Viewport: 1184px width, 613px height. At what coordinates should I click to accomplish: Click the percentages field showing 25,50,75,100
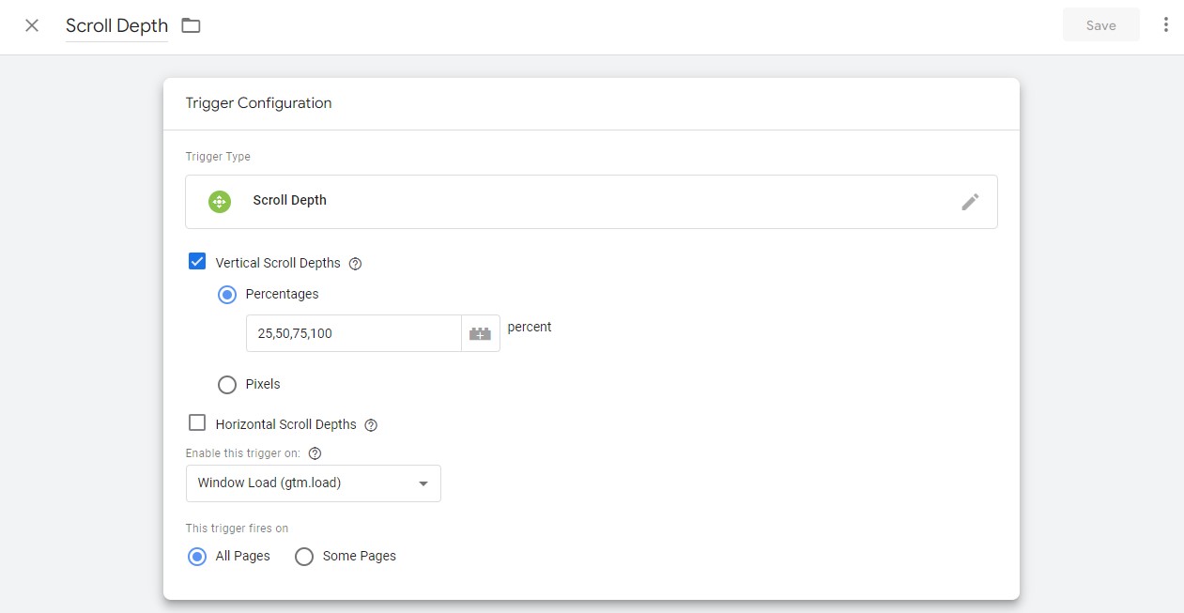353,333
